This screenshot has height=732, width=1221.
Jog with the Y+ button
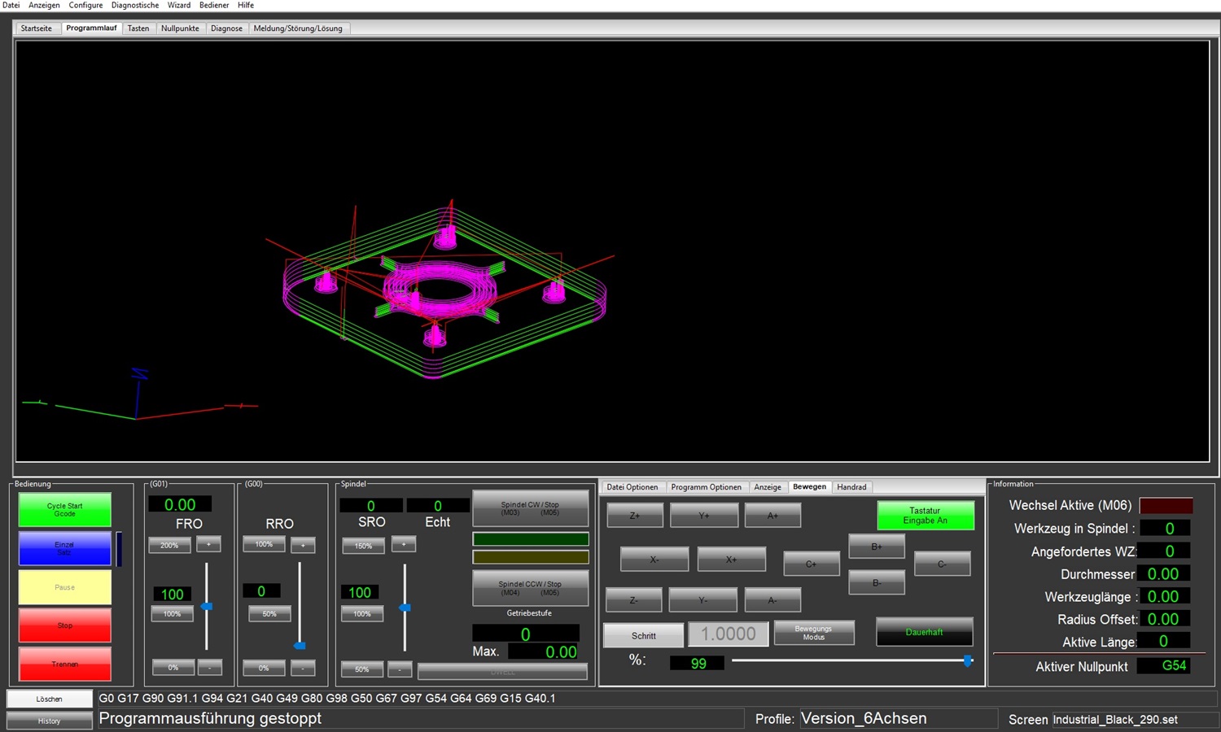point(704,516)
